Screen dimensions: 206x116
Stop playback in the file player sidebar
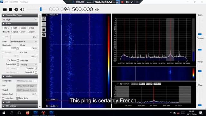pos(44,30)
